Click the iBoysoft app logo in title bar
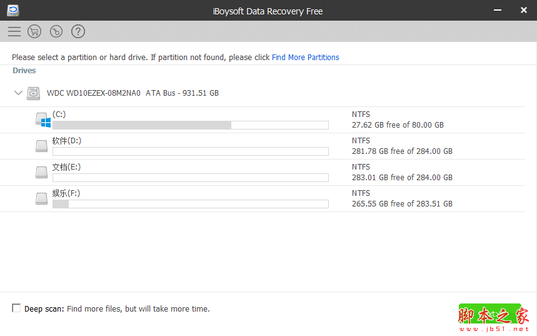Screen dimensions: 537x336 pos(13,10)
